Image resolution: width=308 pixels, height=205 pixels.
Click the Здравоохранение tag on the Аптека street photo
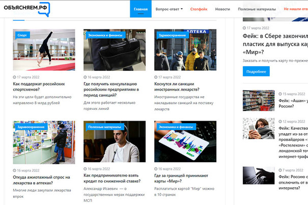172,35
